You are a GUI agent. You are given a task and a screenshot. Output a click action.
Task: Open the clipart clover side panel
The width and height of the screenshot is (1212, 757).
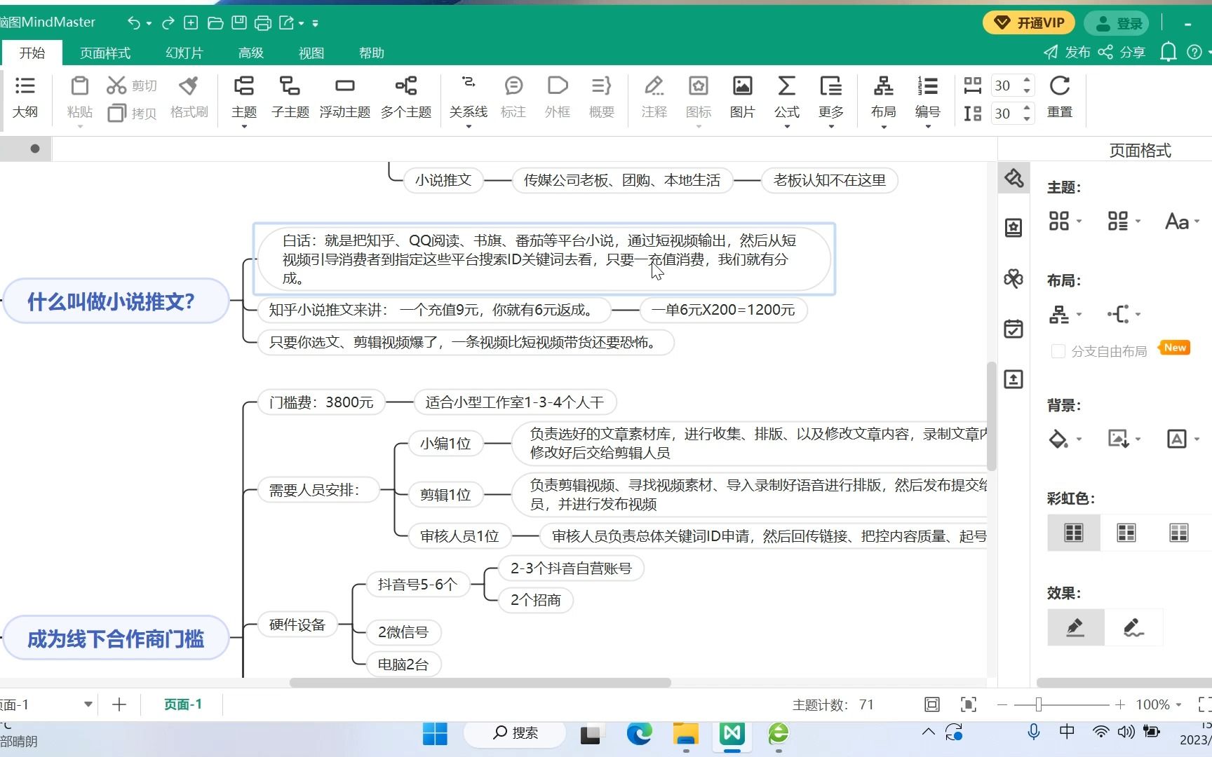1014,278
